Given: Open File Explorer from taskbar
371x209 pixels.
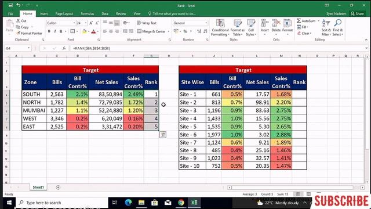Looking at the screenshot, I should [x=141, y=203].
